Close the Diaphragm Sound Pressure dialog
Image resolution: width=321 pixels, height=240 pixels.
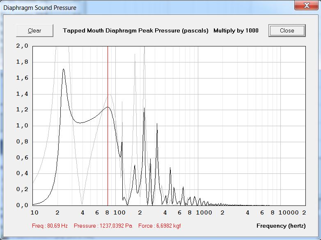287,30
